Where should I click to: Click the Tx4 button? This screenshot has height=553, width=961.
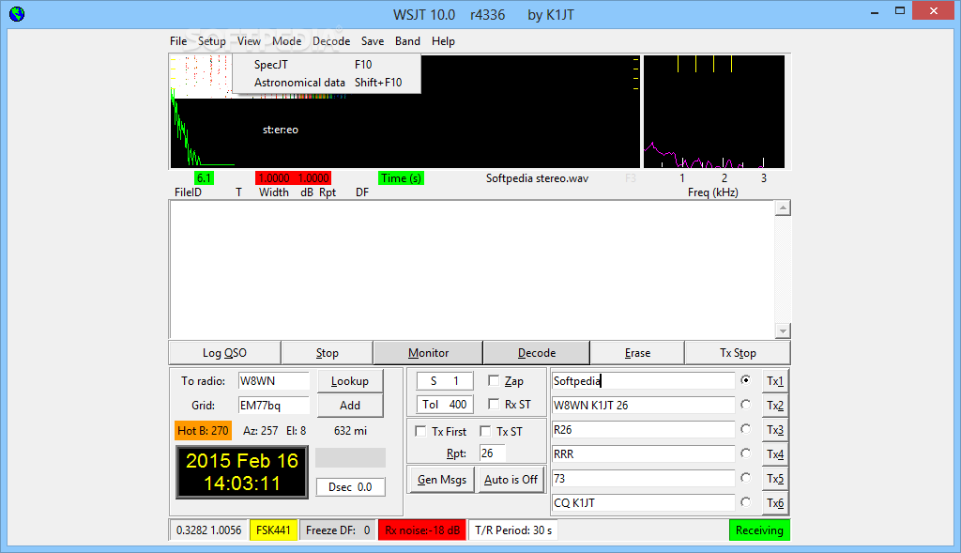(774, 454)
